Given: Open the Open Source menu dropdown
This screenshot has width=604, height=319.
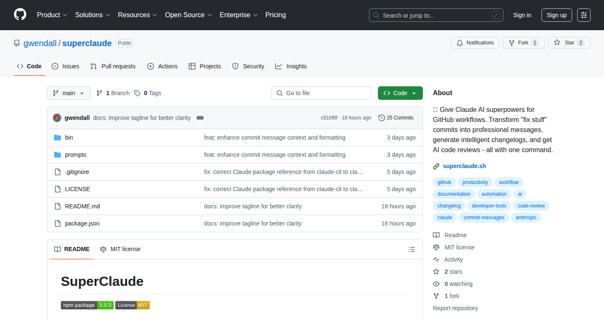Looking at the screenshot, I should click(188, 15).
